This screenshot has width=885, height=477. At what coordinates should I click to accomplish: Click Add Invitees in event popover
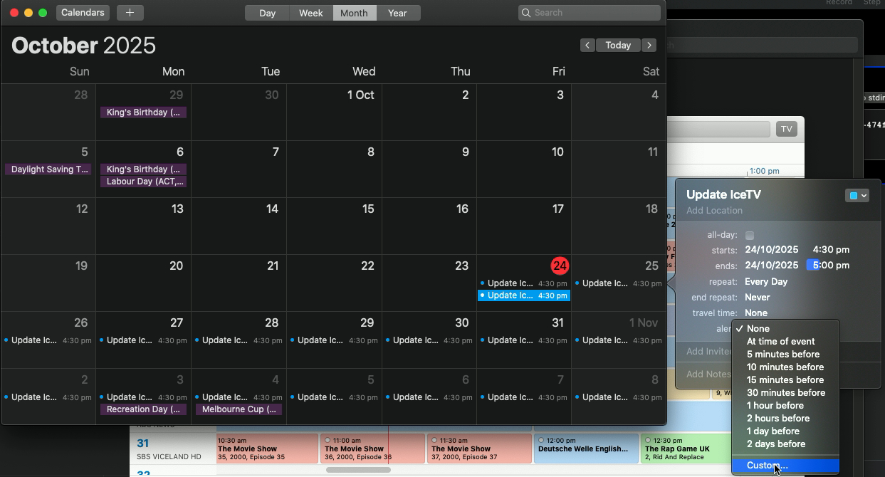(x=709, y=352)
